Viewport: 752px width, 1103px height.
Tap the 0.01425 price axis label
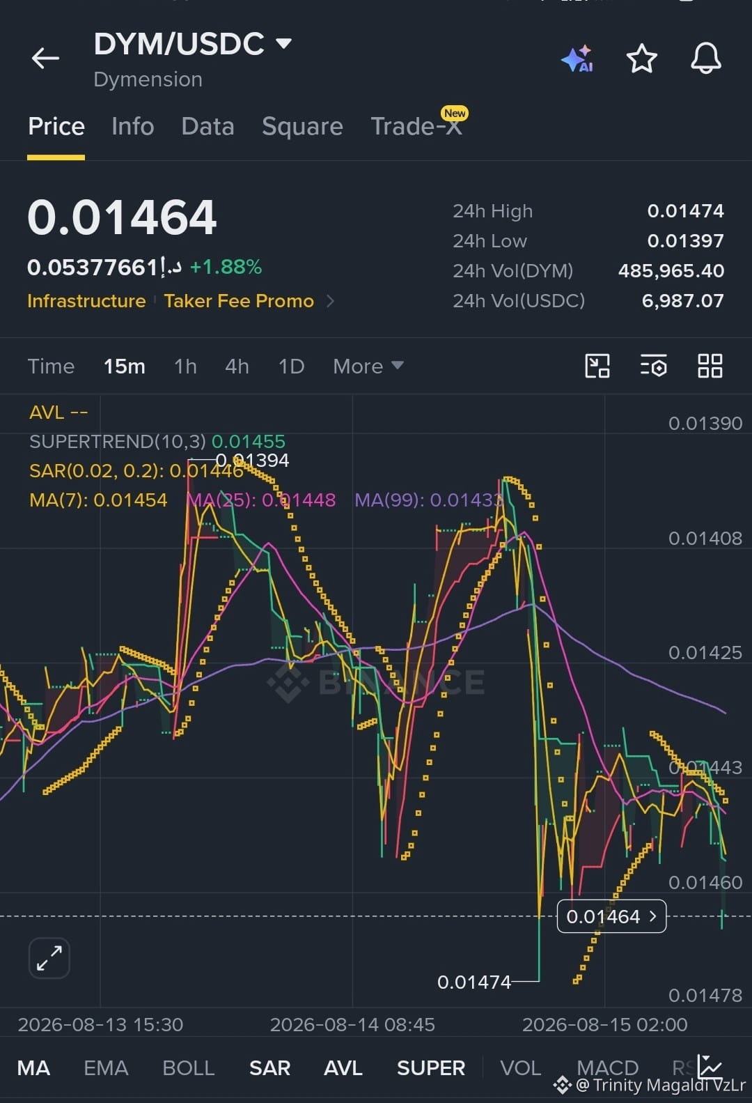coord(705,652)
